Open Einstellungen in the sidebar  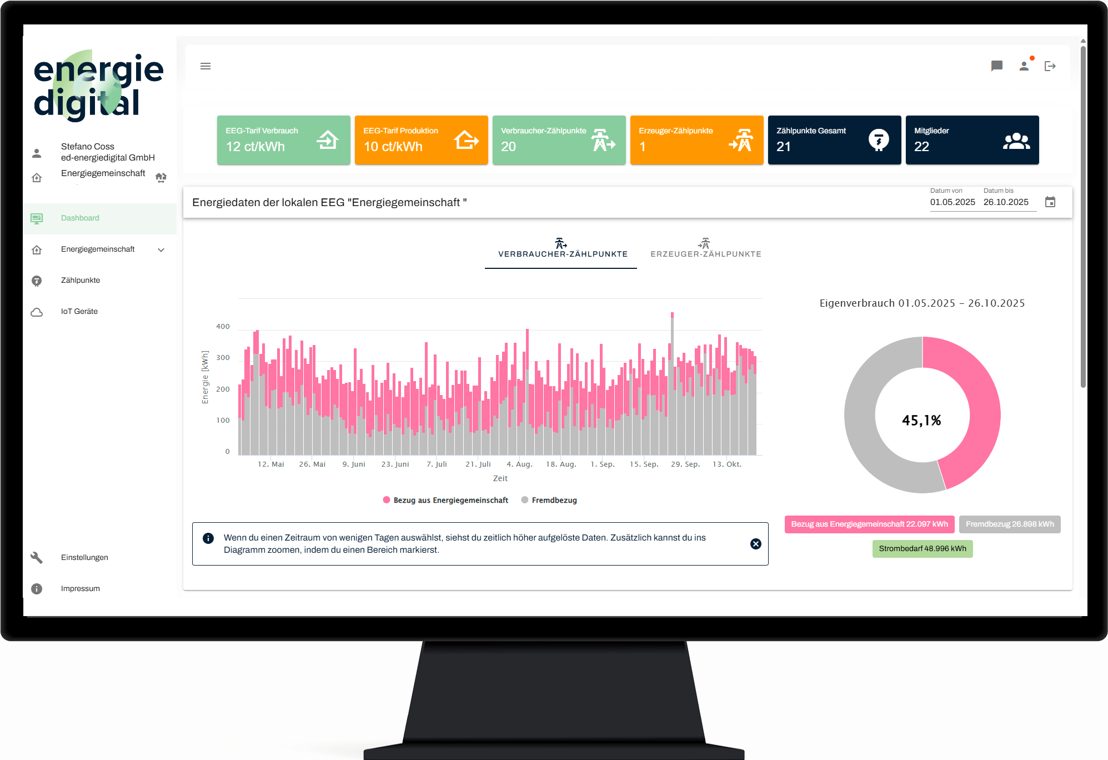[84, 557]
